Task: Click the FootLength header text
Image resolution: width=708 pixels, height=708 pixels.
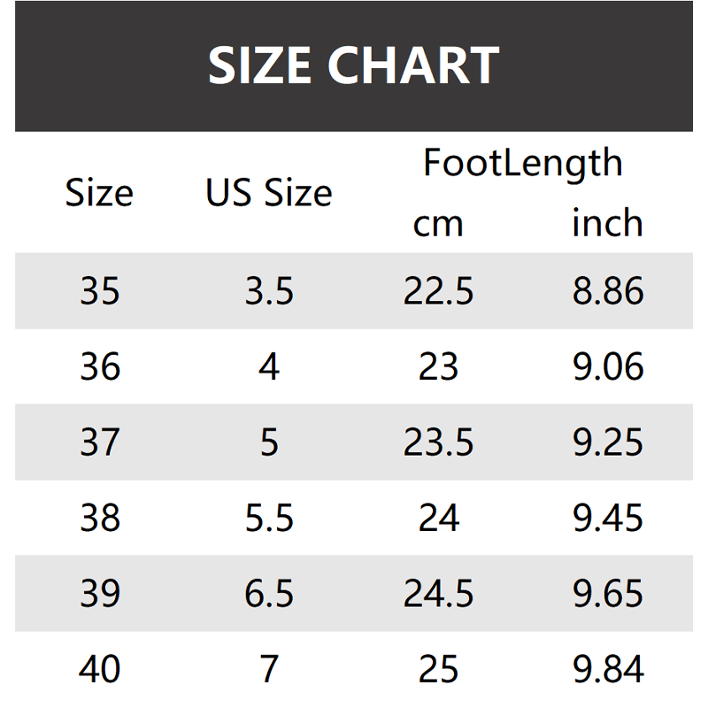Action: [522, 163]
